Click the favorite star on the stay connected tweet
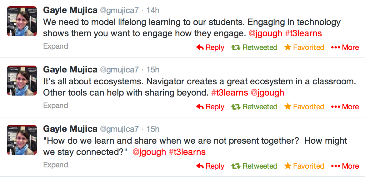Image resolution: width=365 pixels, height=178 pixels. point(287,166)
